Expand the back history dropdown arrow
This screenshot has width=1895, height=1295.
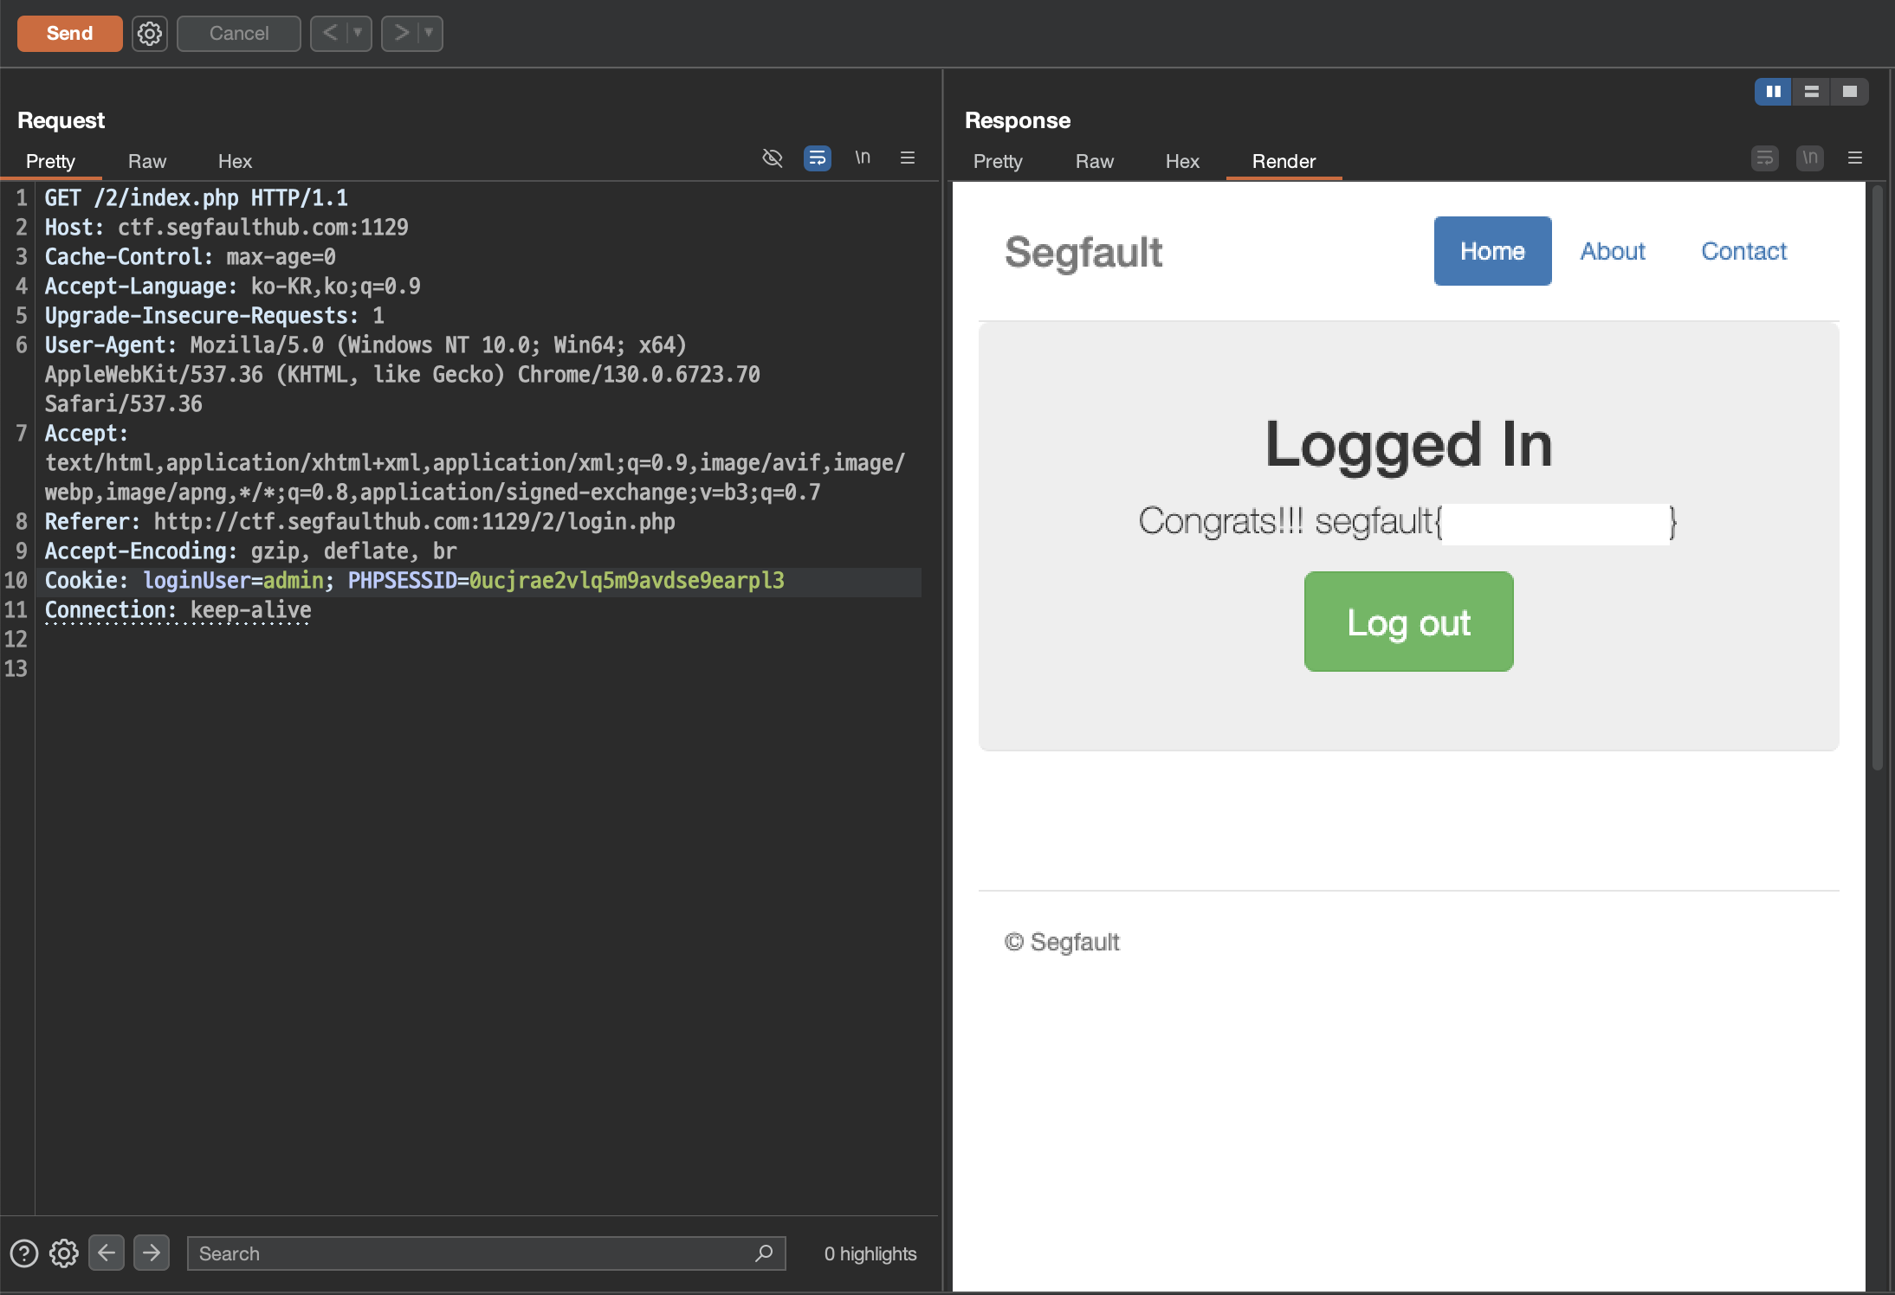click(358, 34)
